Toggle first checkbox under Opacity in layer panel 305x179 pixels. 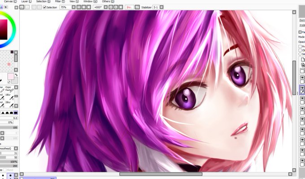click(x=300, y=46)
